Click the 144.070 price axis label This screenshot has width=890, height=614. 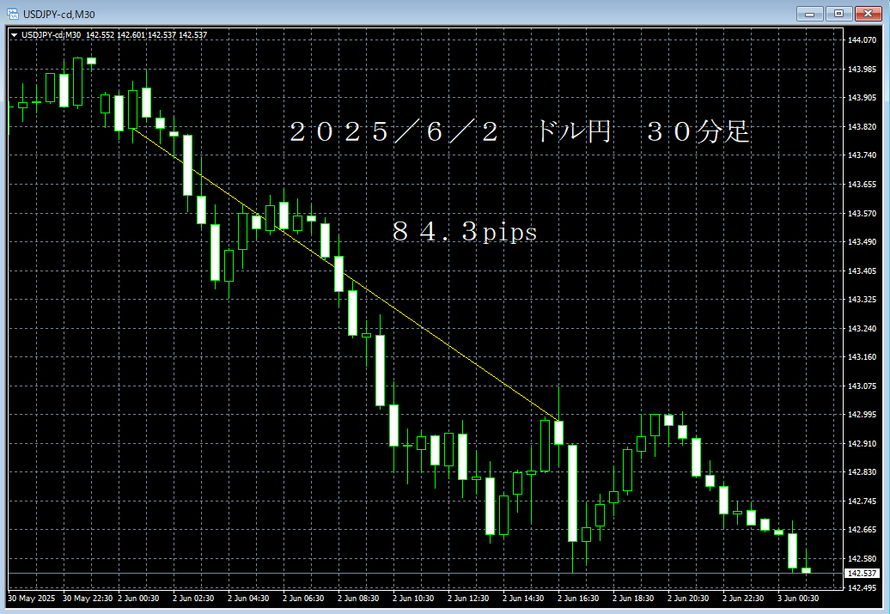pos(863,40)
